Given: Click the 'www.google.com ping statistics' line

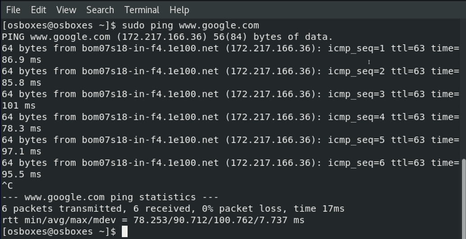Looking at the screenshot, I should (x=110, y=197).
